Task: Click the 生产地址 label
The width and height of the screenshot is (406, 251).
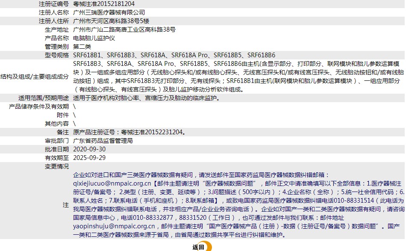Action: point(57,30)
